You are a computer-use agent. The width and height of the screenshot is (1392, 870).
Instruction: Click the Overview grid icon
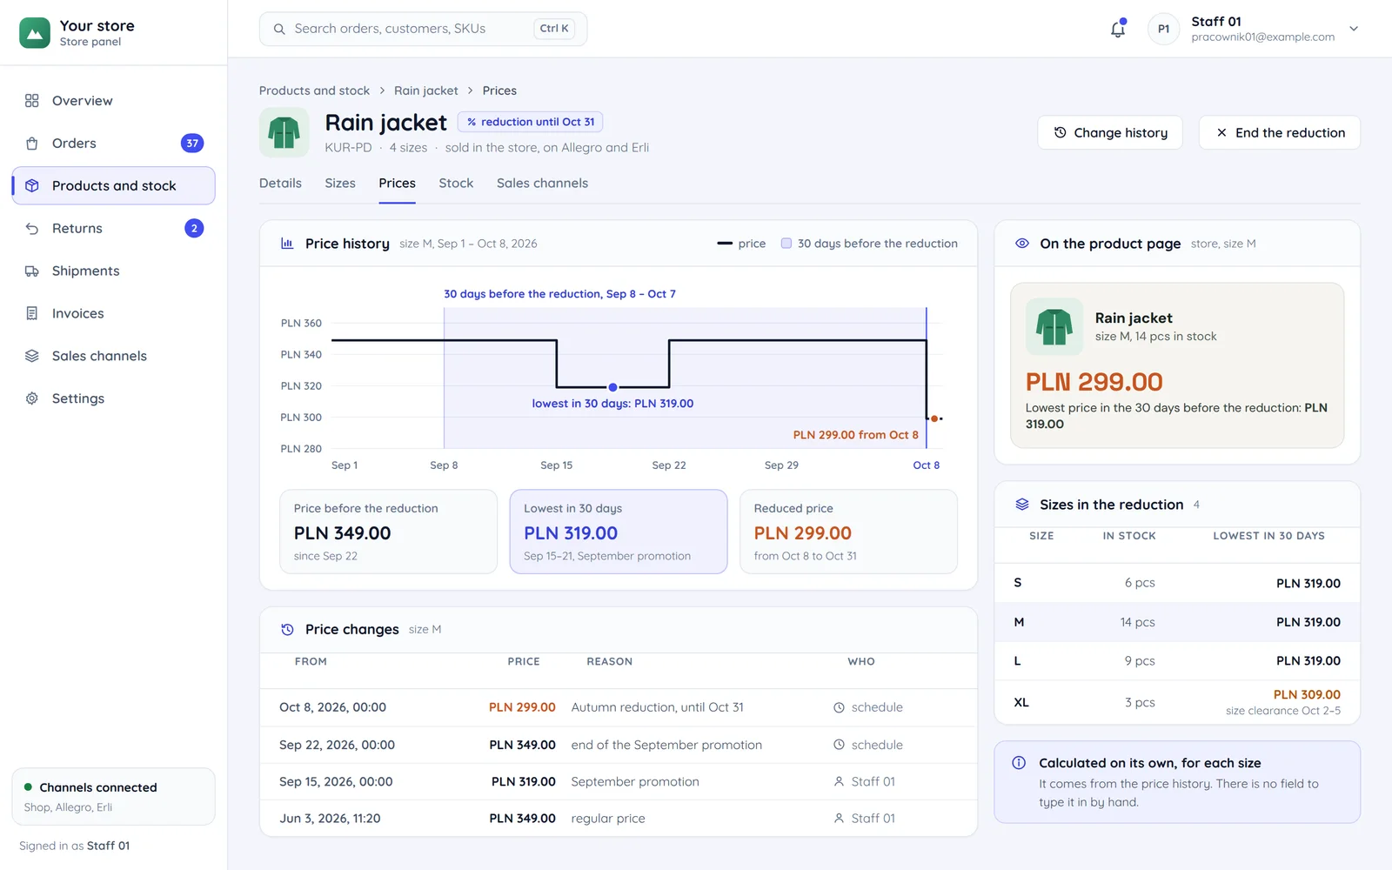tap(32, 101)
